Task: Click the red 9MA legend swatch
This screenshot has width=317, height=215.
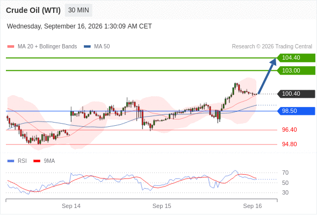Action: [37, 161]
